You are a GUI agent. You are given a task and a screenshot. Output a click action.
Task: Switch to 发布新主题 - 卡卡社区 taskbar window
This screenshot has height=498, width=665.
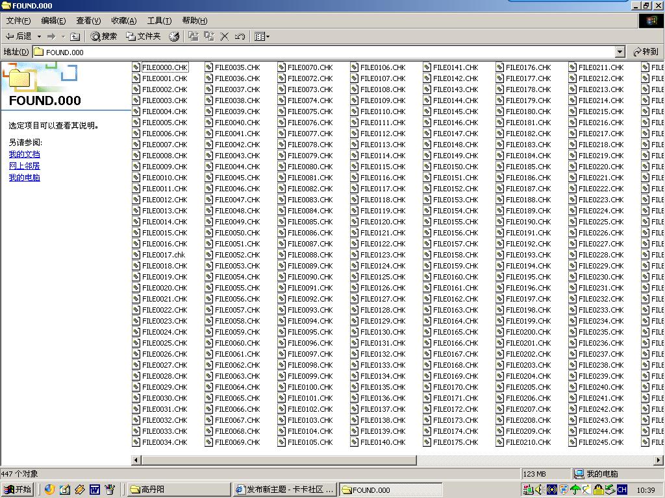[286, 490]
